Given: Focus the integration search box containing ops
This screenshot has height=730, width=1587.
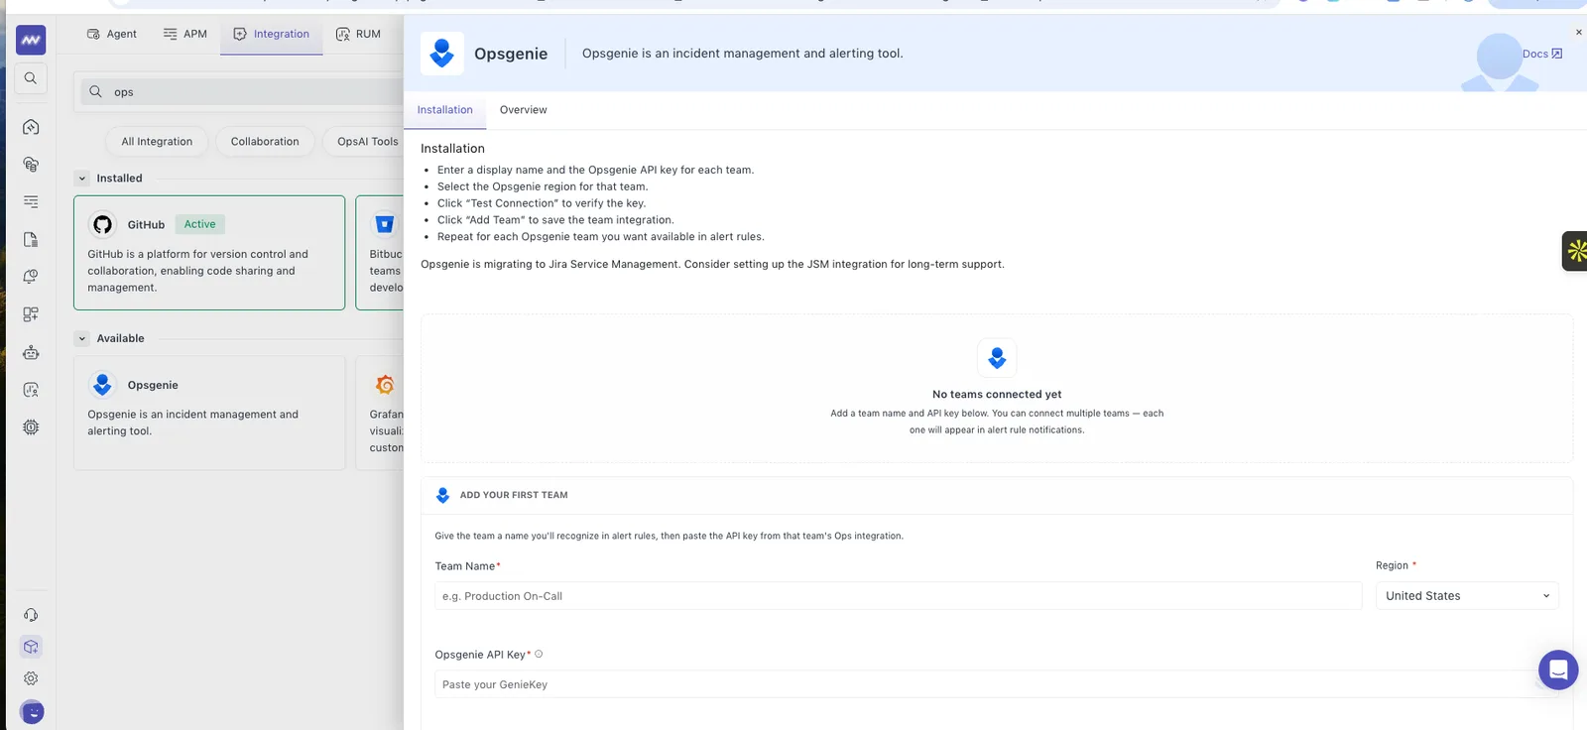Looking at the screenshot, I should (241, 92).
